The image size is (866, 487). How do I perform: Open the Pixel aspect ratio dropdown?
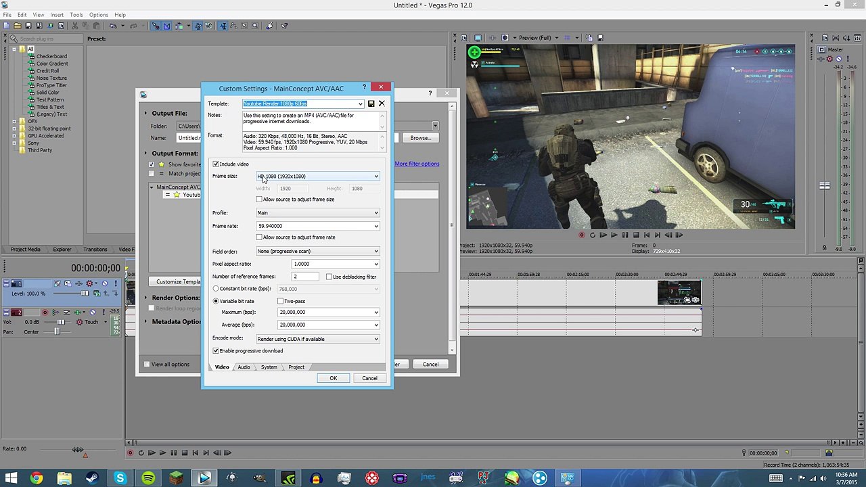pyautogui.click(x=376, y=264)
